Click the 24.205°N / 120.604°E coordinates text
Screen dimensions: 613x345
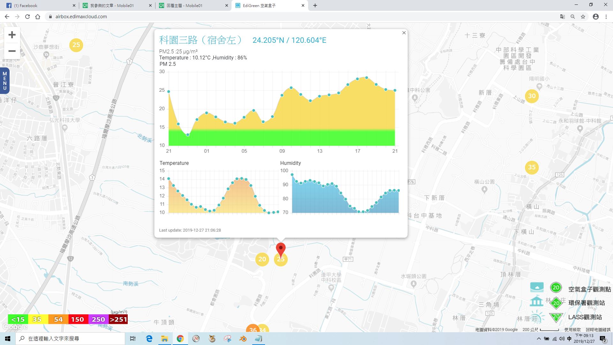tap(289, 40)
